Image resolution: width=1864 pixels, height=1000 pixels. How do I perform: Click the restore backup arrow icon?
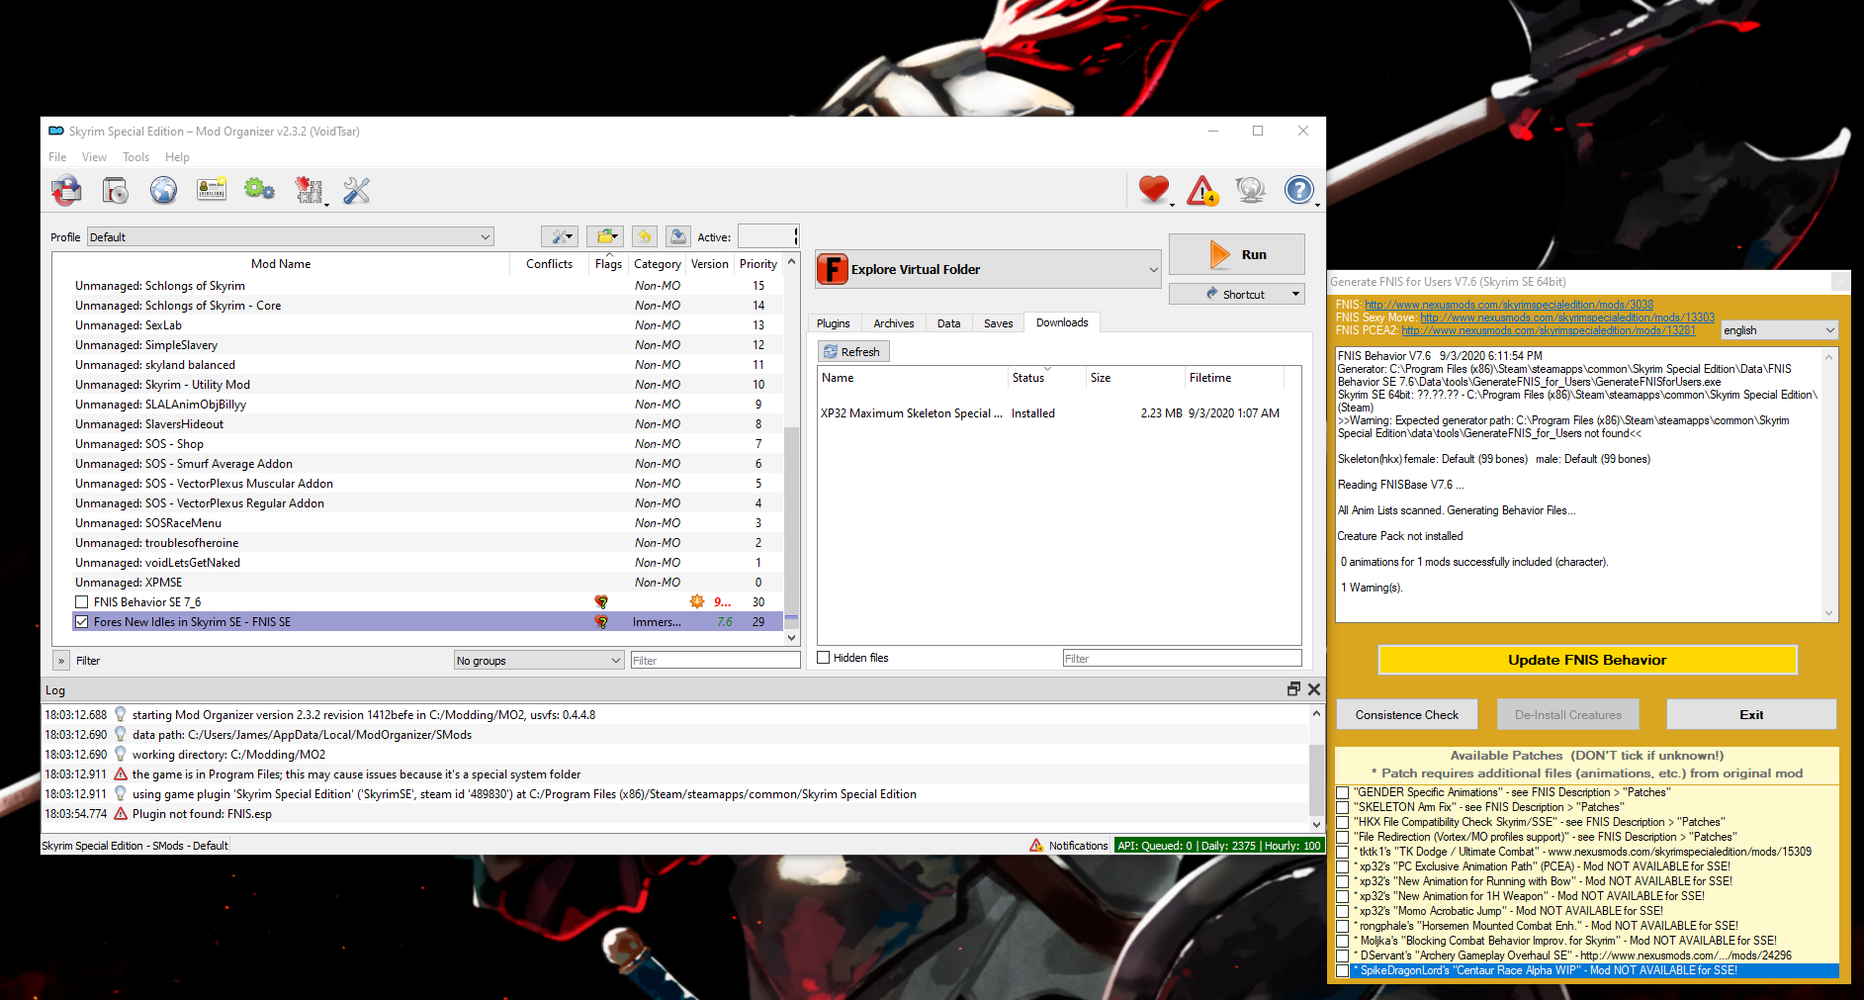point(645,236)
